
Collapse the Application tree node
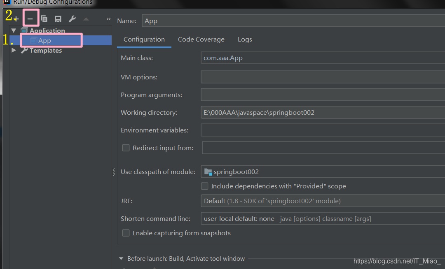click(x=14, y=30)
